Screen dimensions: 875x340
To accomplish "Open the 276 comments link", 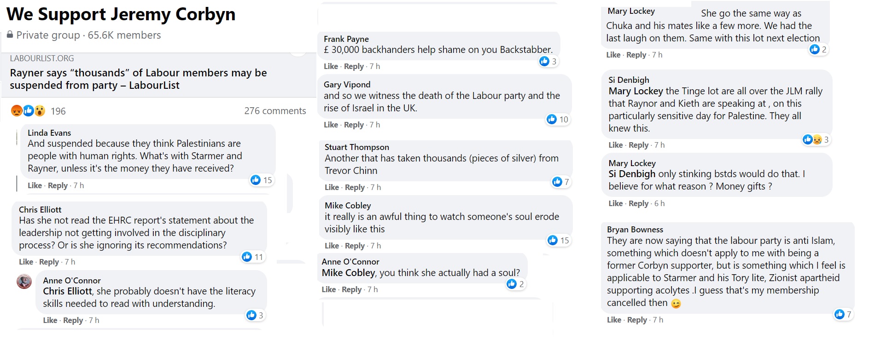I will point(275,111).
